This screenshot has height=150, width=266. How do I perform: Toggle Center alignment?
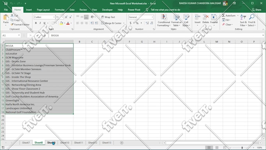click(82, 23)
